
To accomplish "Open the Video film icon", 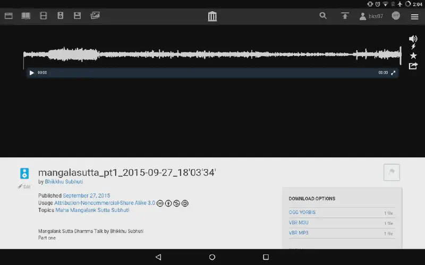I will (44, 16).
